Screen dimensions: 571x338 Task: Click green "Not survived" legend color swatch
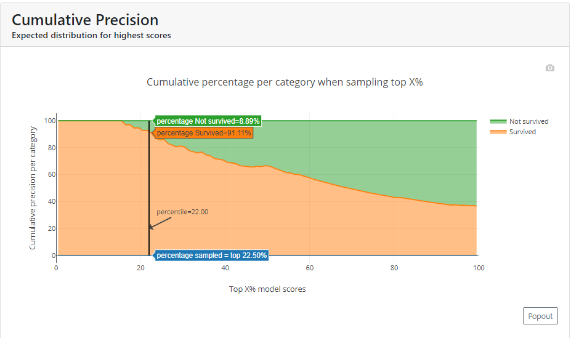point(498,121)
